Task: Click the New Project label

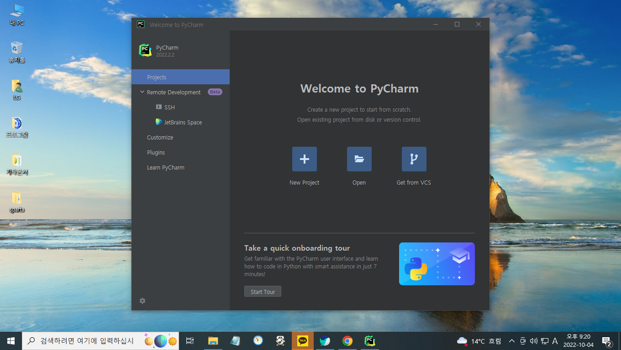Action: point(305,182)
